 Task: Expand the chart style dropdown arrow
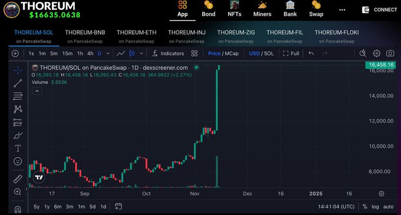pos(141,54)
